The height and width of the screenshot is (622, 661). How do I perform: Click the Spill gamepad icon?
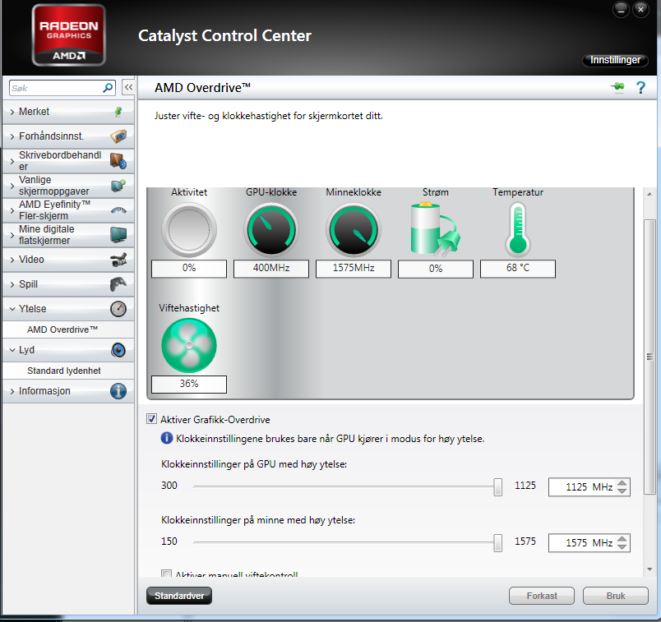pyautogui.click(x=118, y=284)
